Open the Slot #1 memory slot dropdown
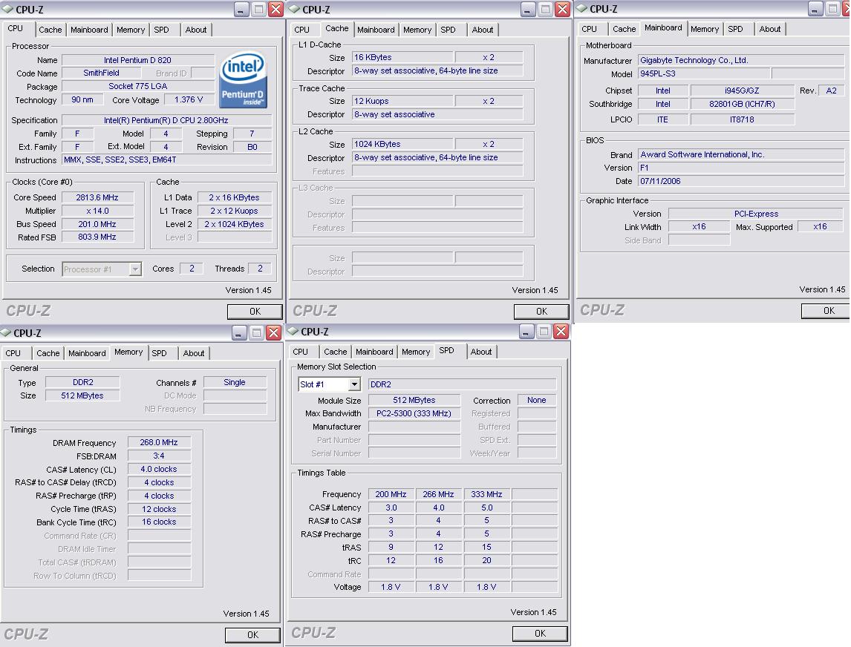Screen dimensions: 851x647 click(354, 384)
